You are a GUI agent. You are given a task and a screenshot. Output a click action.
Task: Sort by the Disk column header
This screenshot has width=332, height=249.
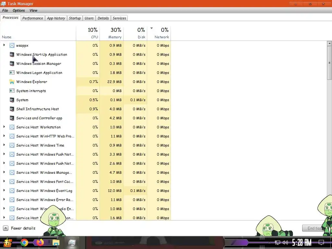(135, 33)
